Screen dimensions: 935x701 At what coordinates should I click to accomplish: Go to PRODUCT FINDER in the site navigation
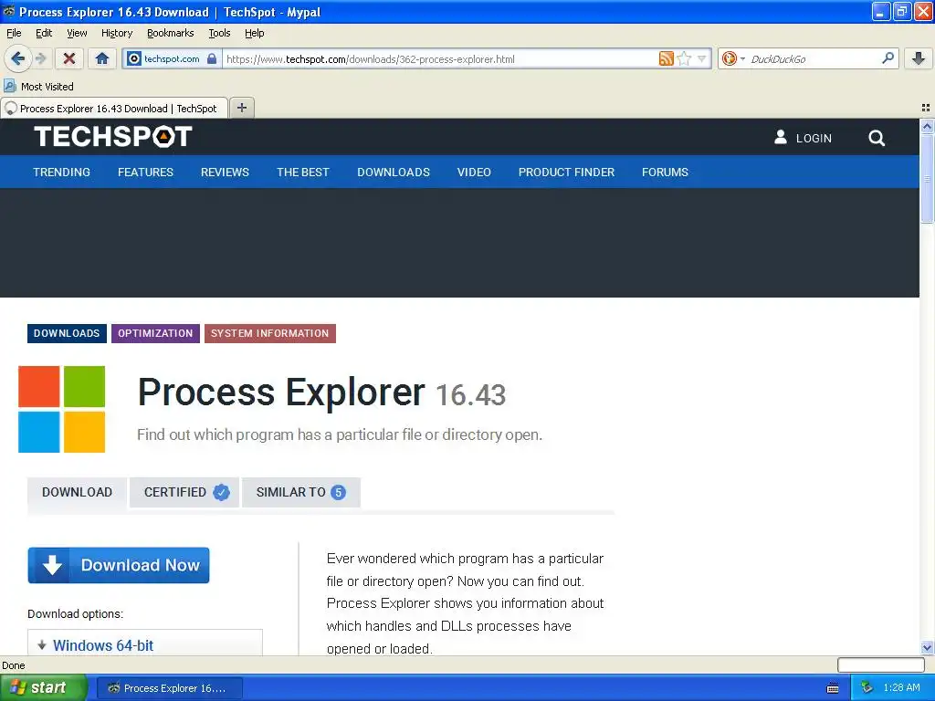[566, 173]
